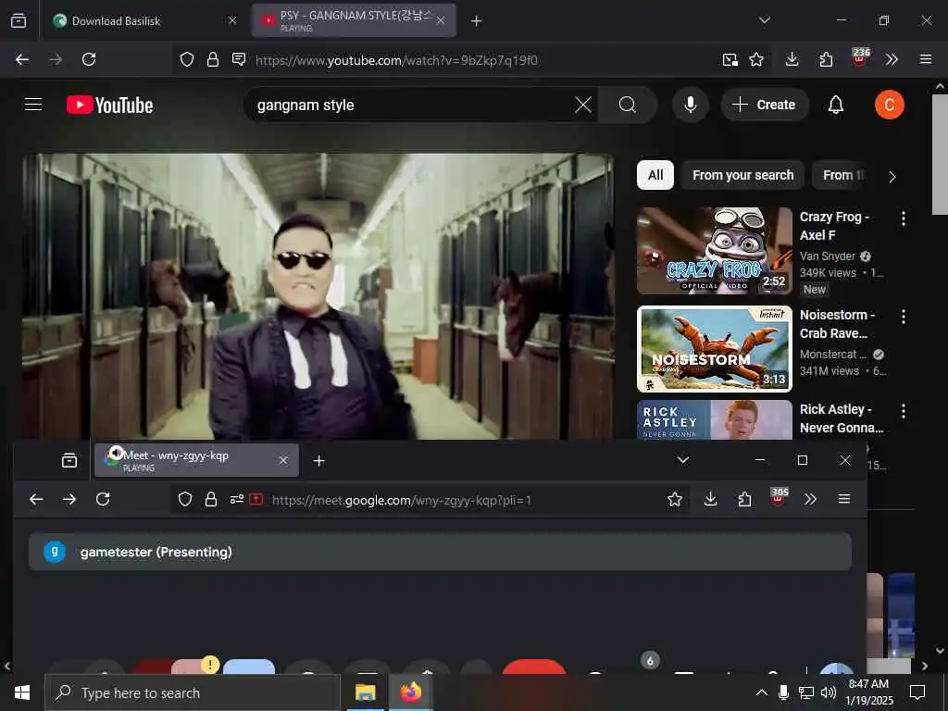Open Firefox View in the YouTube window
The height and width of the screenshot is (711, 948).
coord(19,20)
